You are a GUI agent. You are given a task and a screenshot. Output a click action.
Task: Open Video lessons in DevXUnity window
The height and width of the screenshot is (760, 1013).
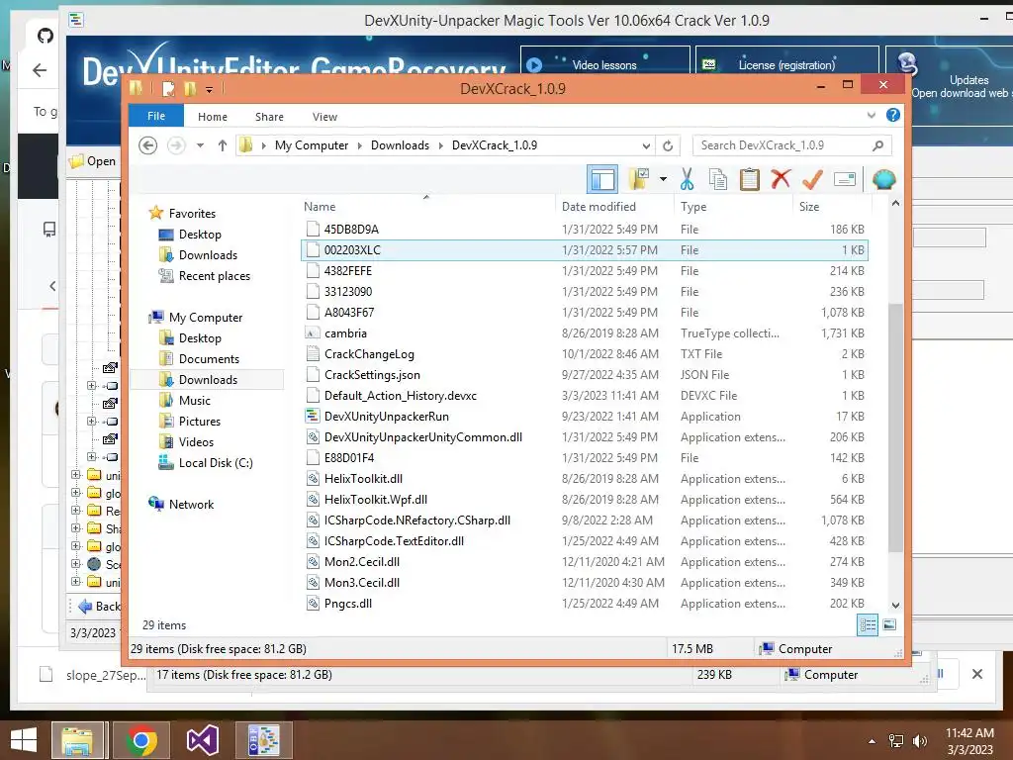tap(604, 64)
